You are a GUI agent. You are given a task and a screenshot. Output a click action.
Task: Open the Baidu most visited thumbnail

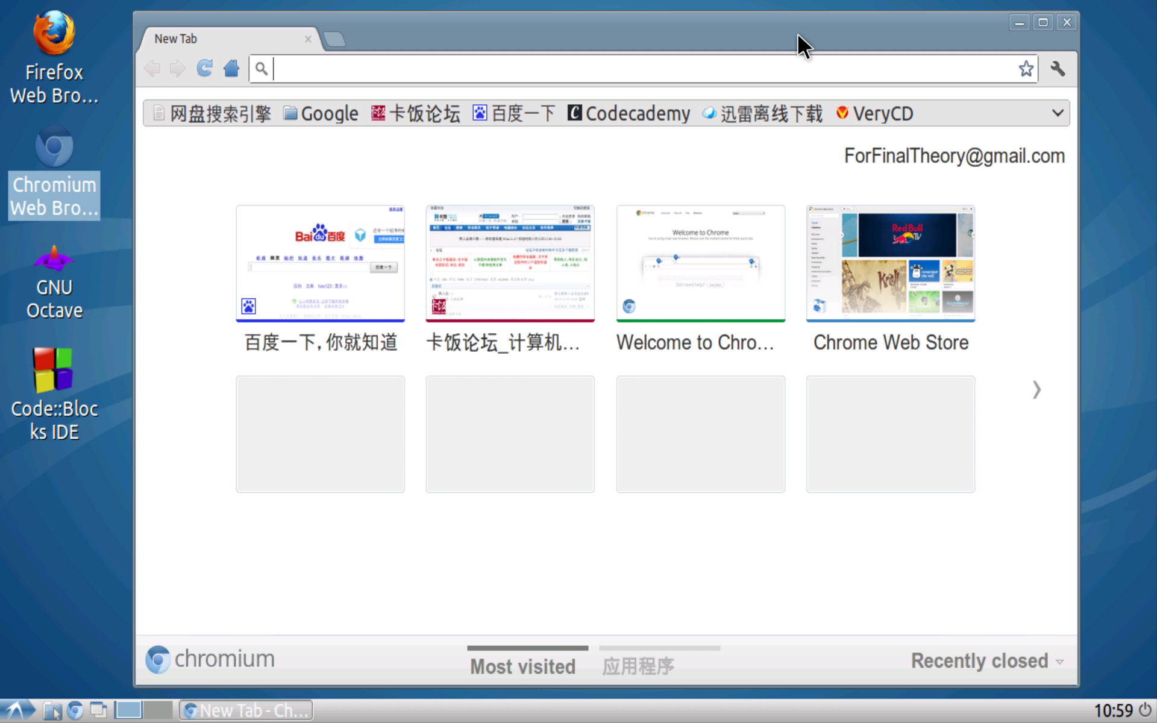[x=320, y=264]
